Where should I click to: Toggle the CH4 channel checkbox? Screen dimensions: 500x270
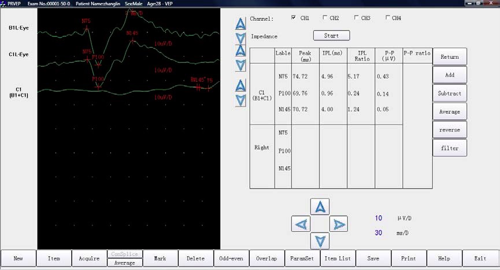[387, 17]
